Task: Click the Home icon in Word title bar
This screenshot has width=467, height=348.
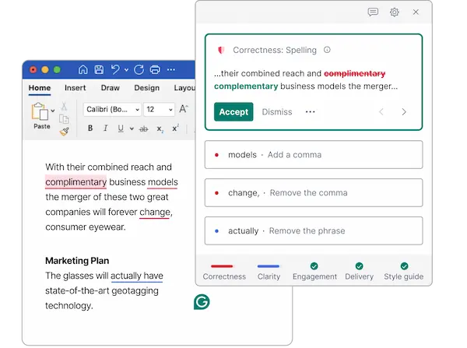Action: click(83, 69)
